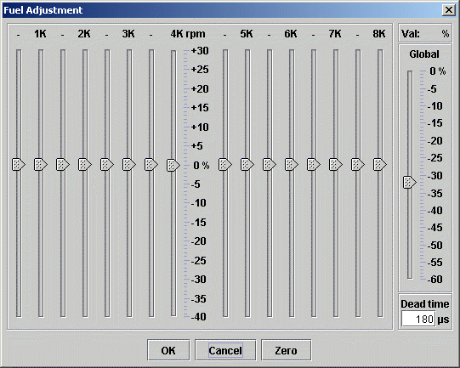Click the 7K rpm slider thumb
The height and width of the screenshot is (368, 460).
[336, 164]
